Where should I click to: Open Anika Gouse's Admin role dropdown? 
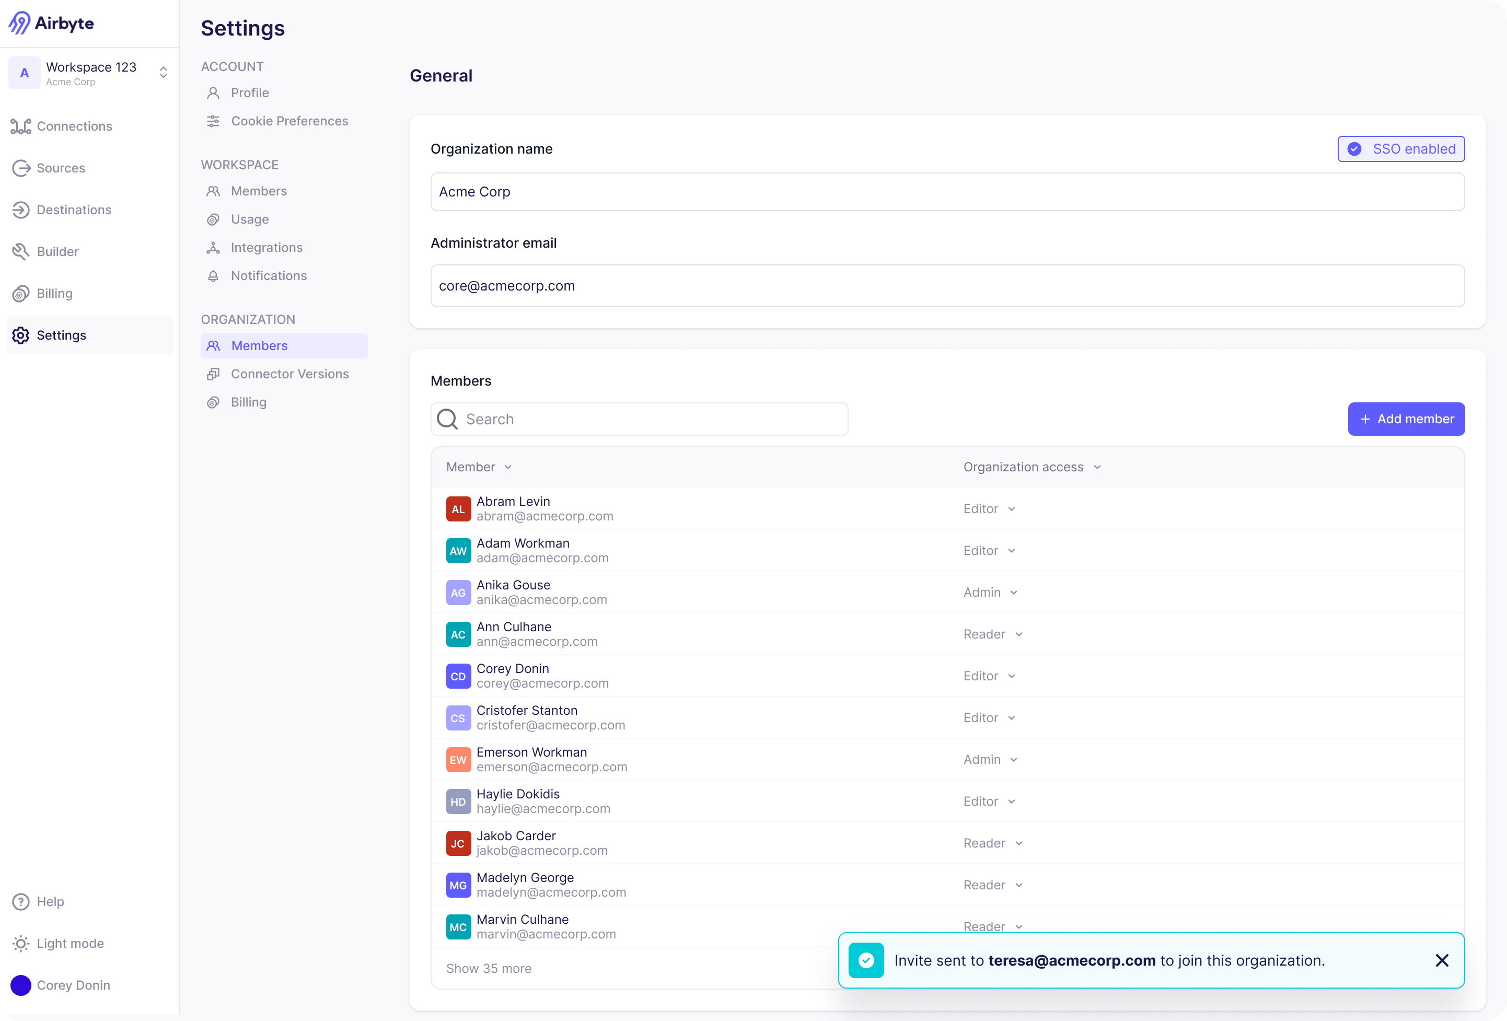990,593
